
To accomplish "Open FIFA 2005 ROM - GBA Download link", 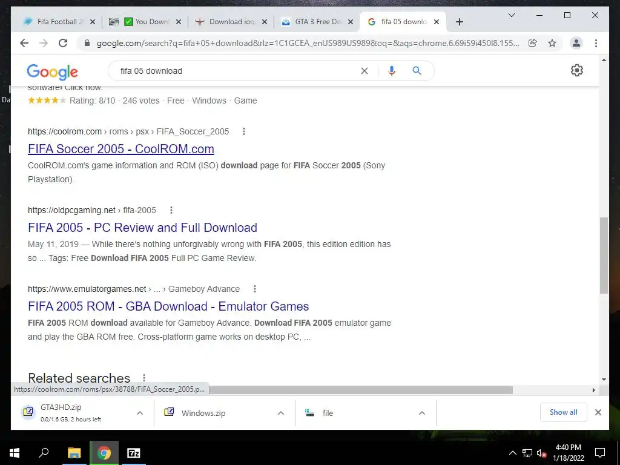I will pos(168,306).
